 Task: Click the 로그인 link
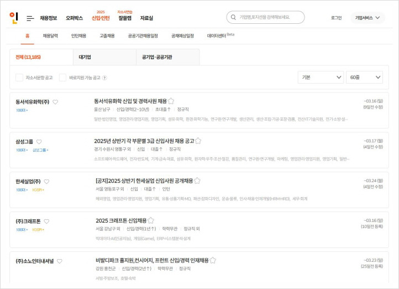[x=336, y=18]
